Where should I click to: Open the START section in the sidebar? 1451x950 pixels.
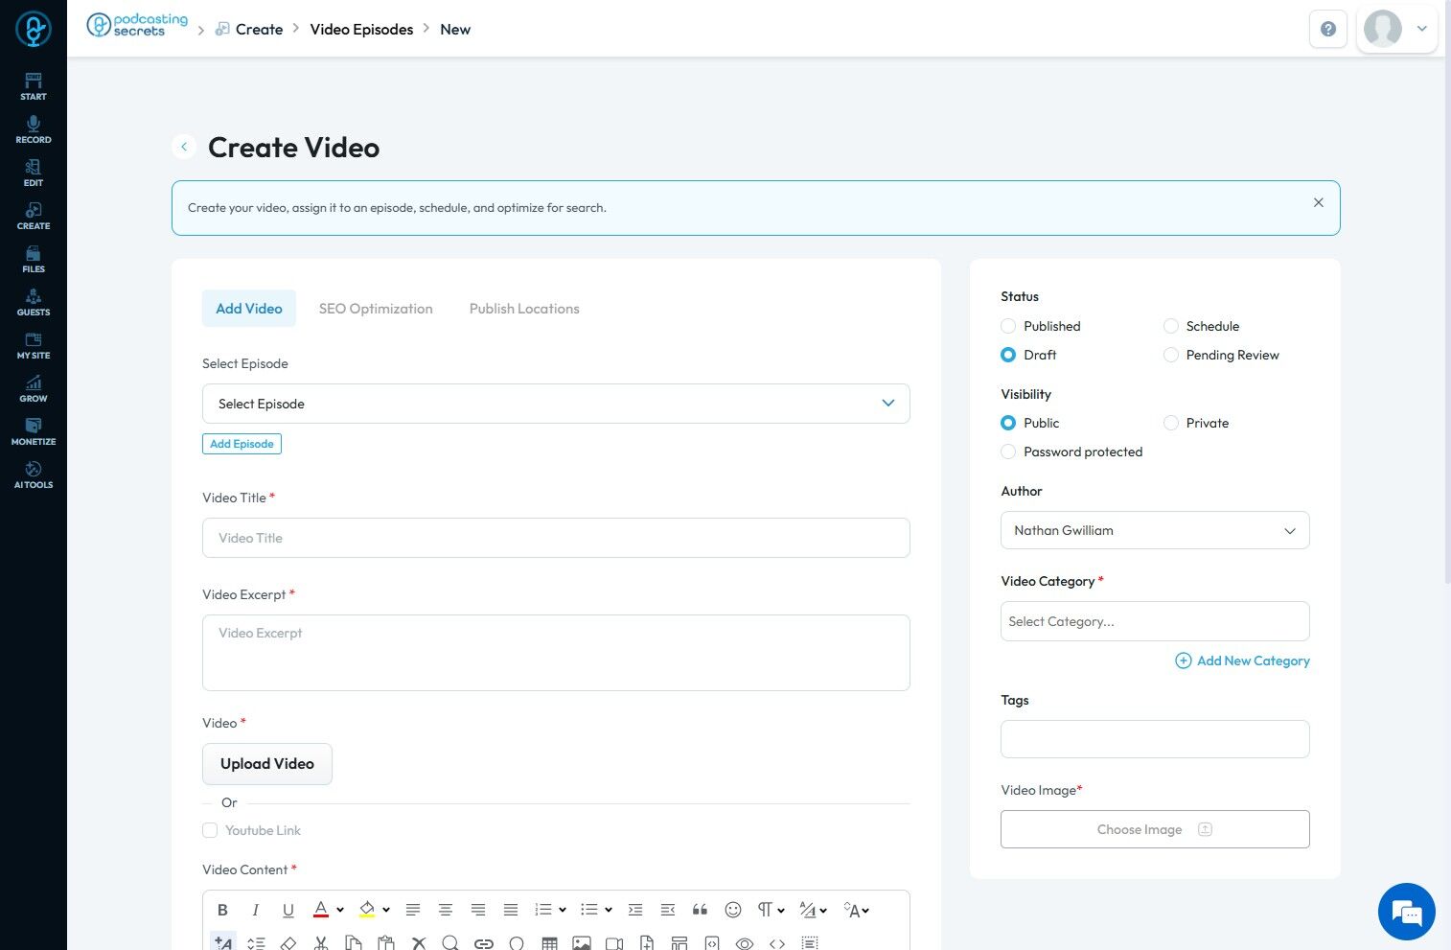(x=34, y=86)
